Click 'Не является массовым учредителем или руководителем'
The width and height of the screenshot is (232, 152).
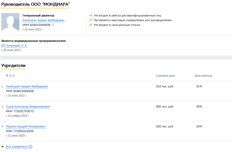coord(133,20)
